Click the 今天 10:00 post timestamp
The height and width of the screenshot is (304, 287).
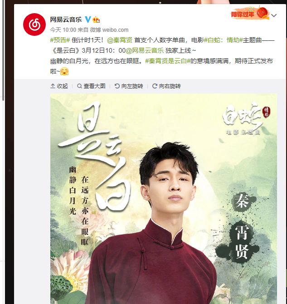tap(63, 30)
